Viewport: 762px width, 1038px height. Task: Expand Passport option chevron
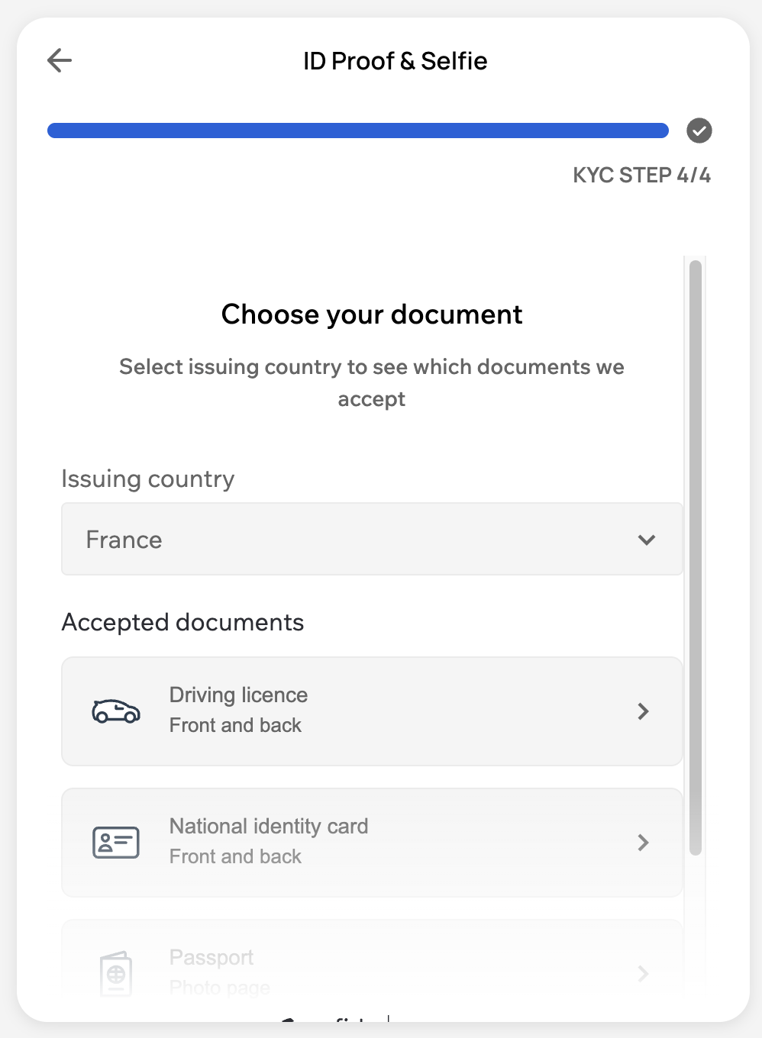[643, 973]
